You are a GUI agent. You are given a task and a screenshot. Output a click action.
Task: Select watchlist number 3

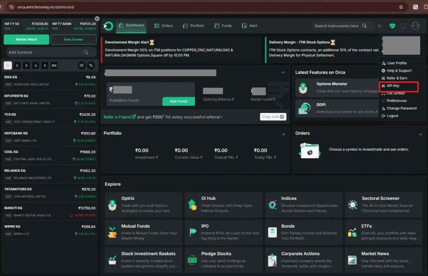click(x=26, y=66)
